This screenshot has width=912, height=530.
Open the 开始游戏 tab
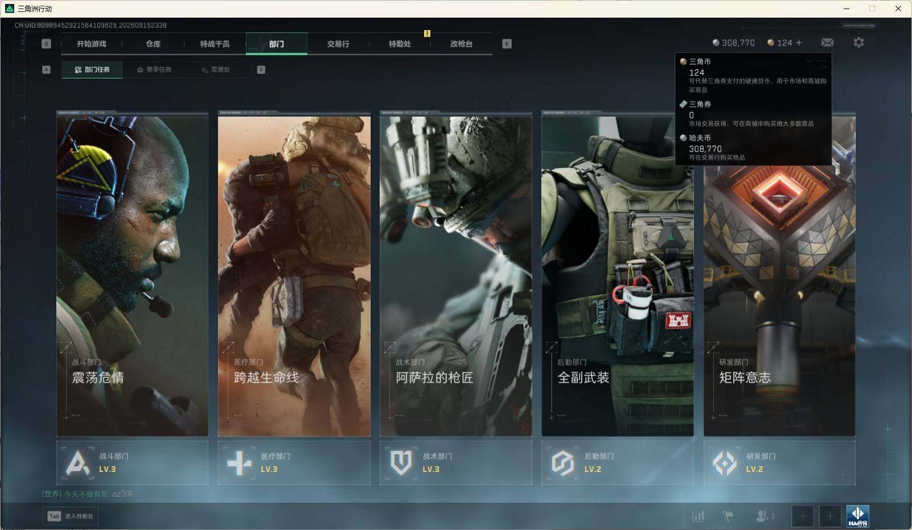[x=92, y=44]
